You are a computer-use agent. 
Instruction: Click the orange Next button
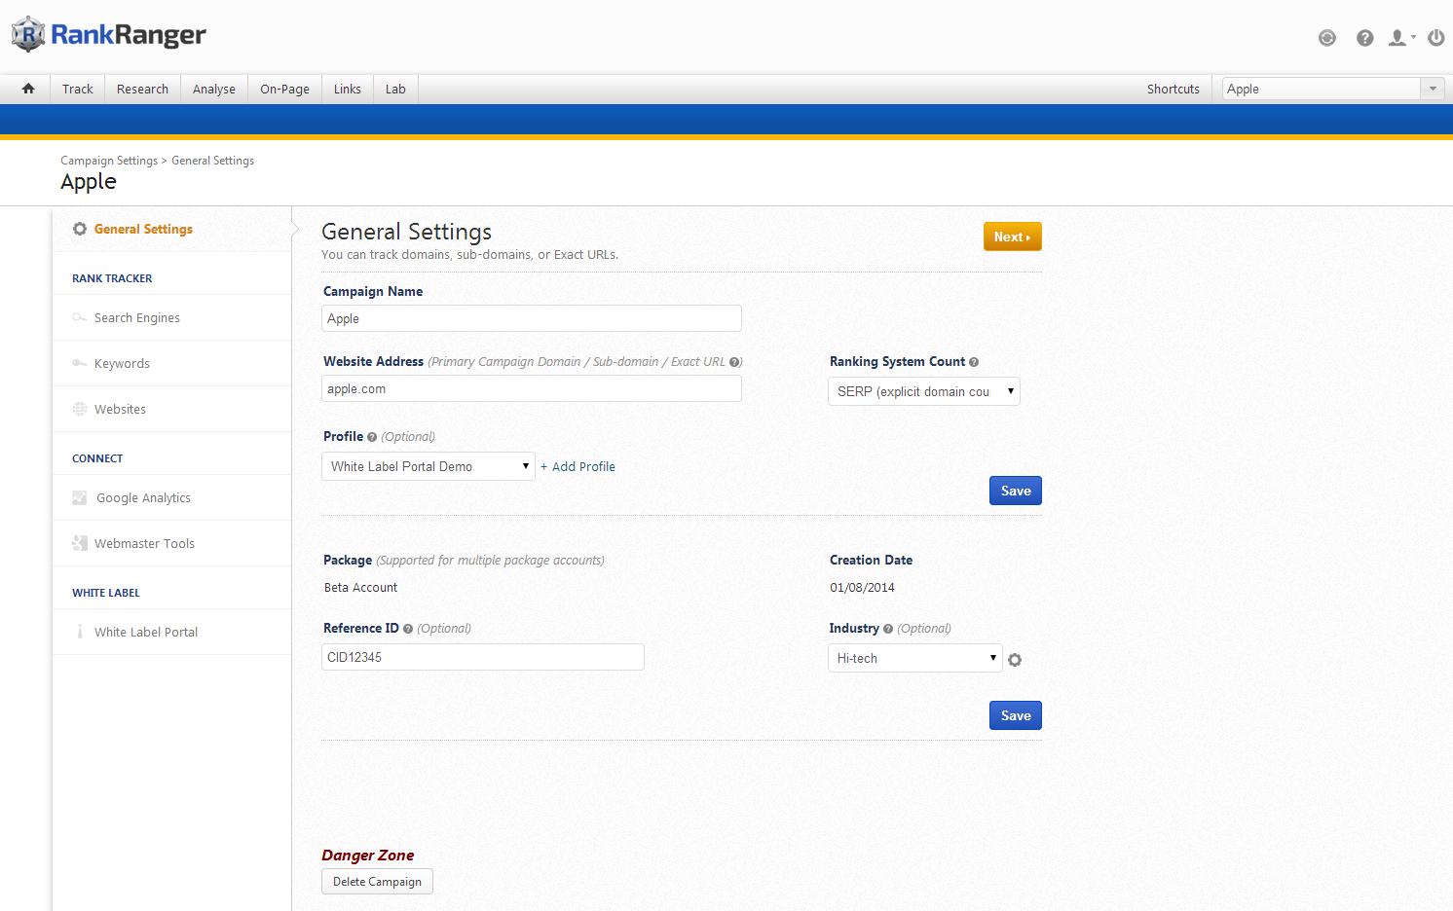click(1012, 237)
